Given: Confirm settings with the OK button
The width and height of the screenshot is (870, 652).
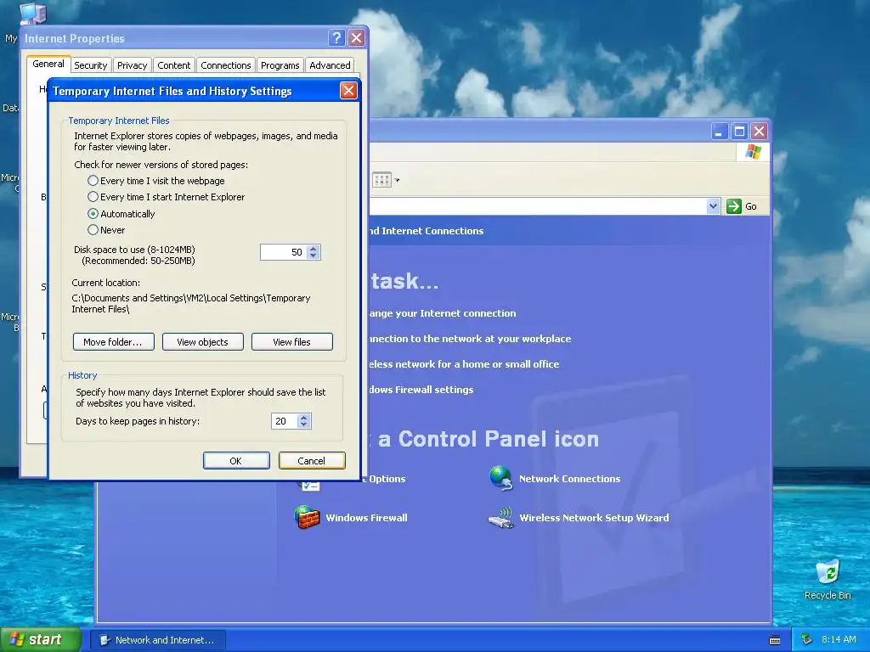Looking at the screenshot, I should (236, 461).
